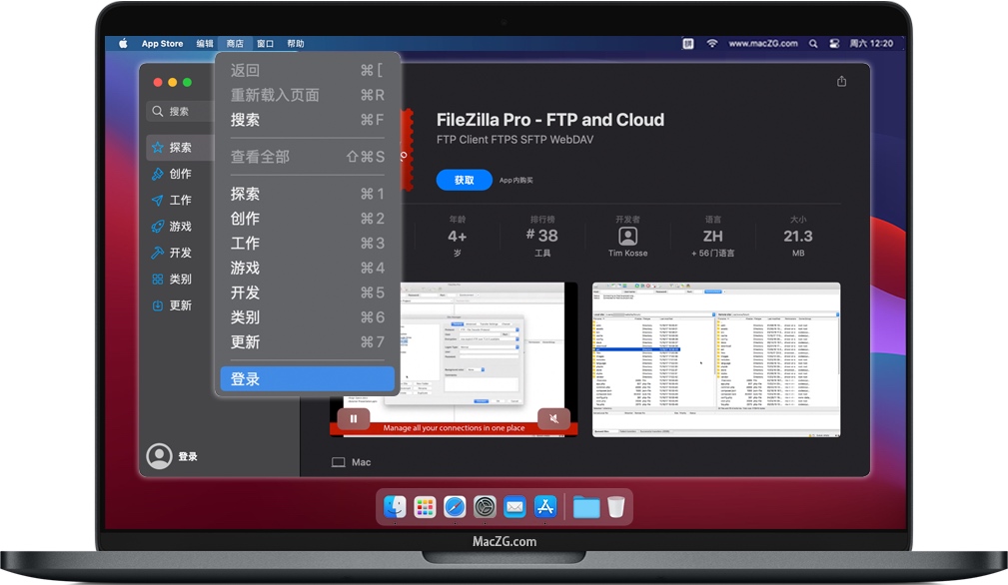Image resolution: width=1008 pixels, height=585 pixels.
Task: Unmute the FileZilla preview video
Action: click(x=554, y=419)
